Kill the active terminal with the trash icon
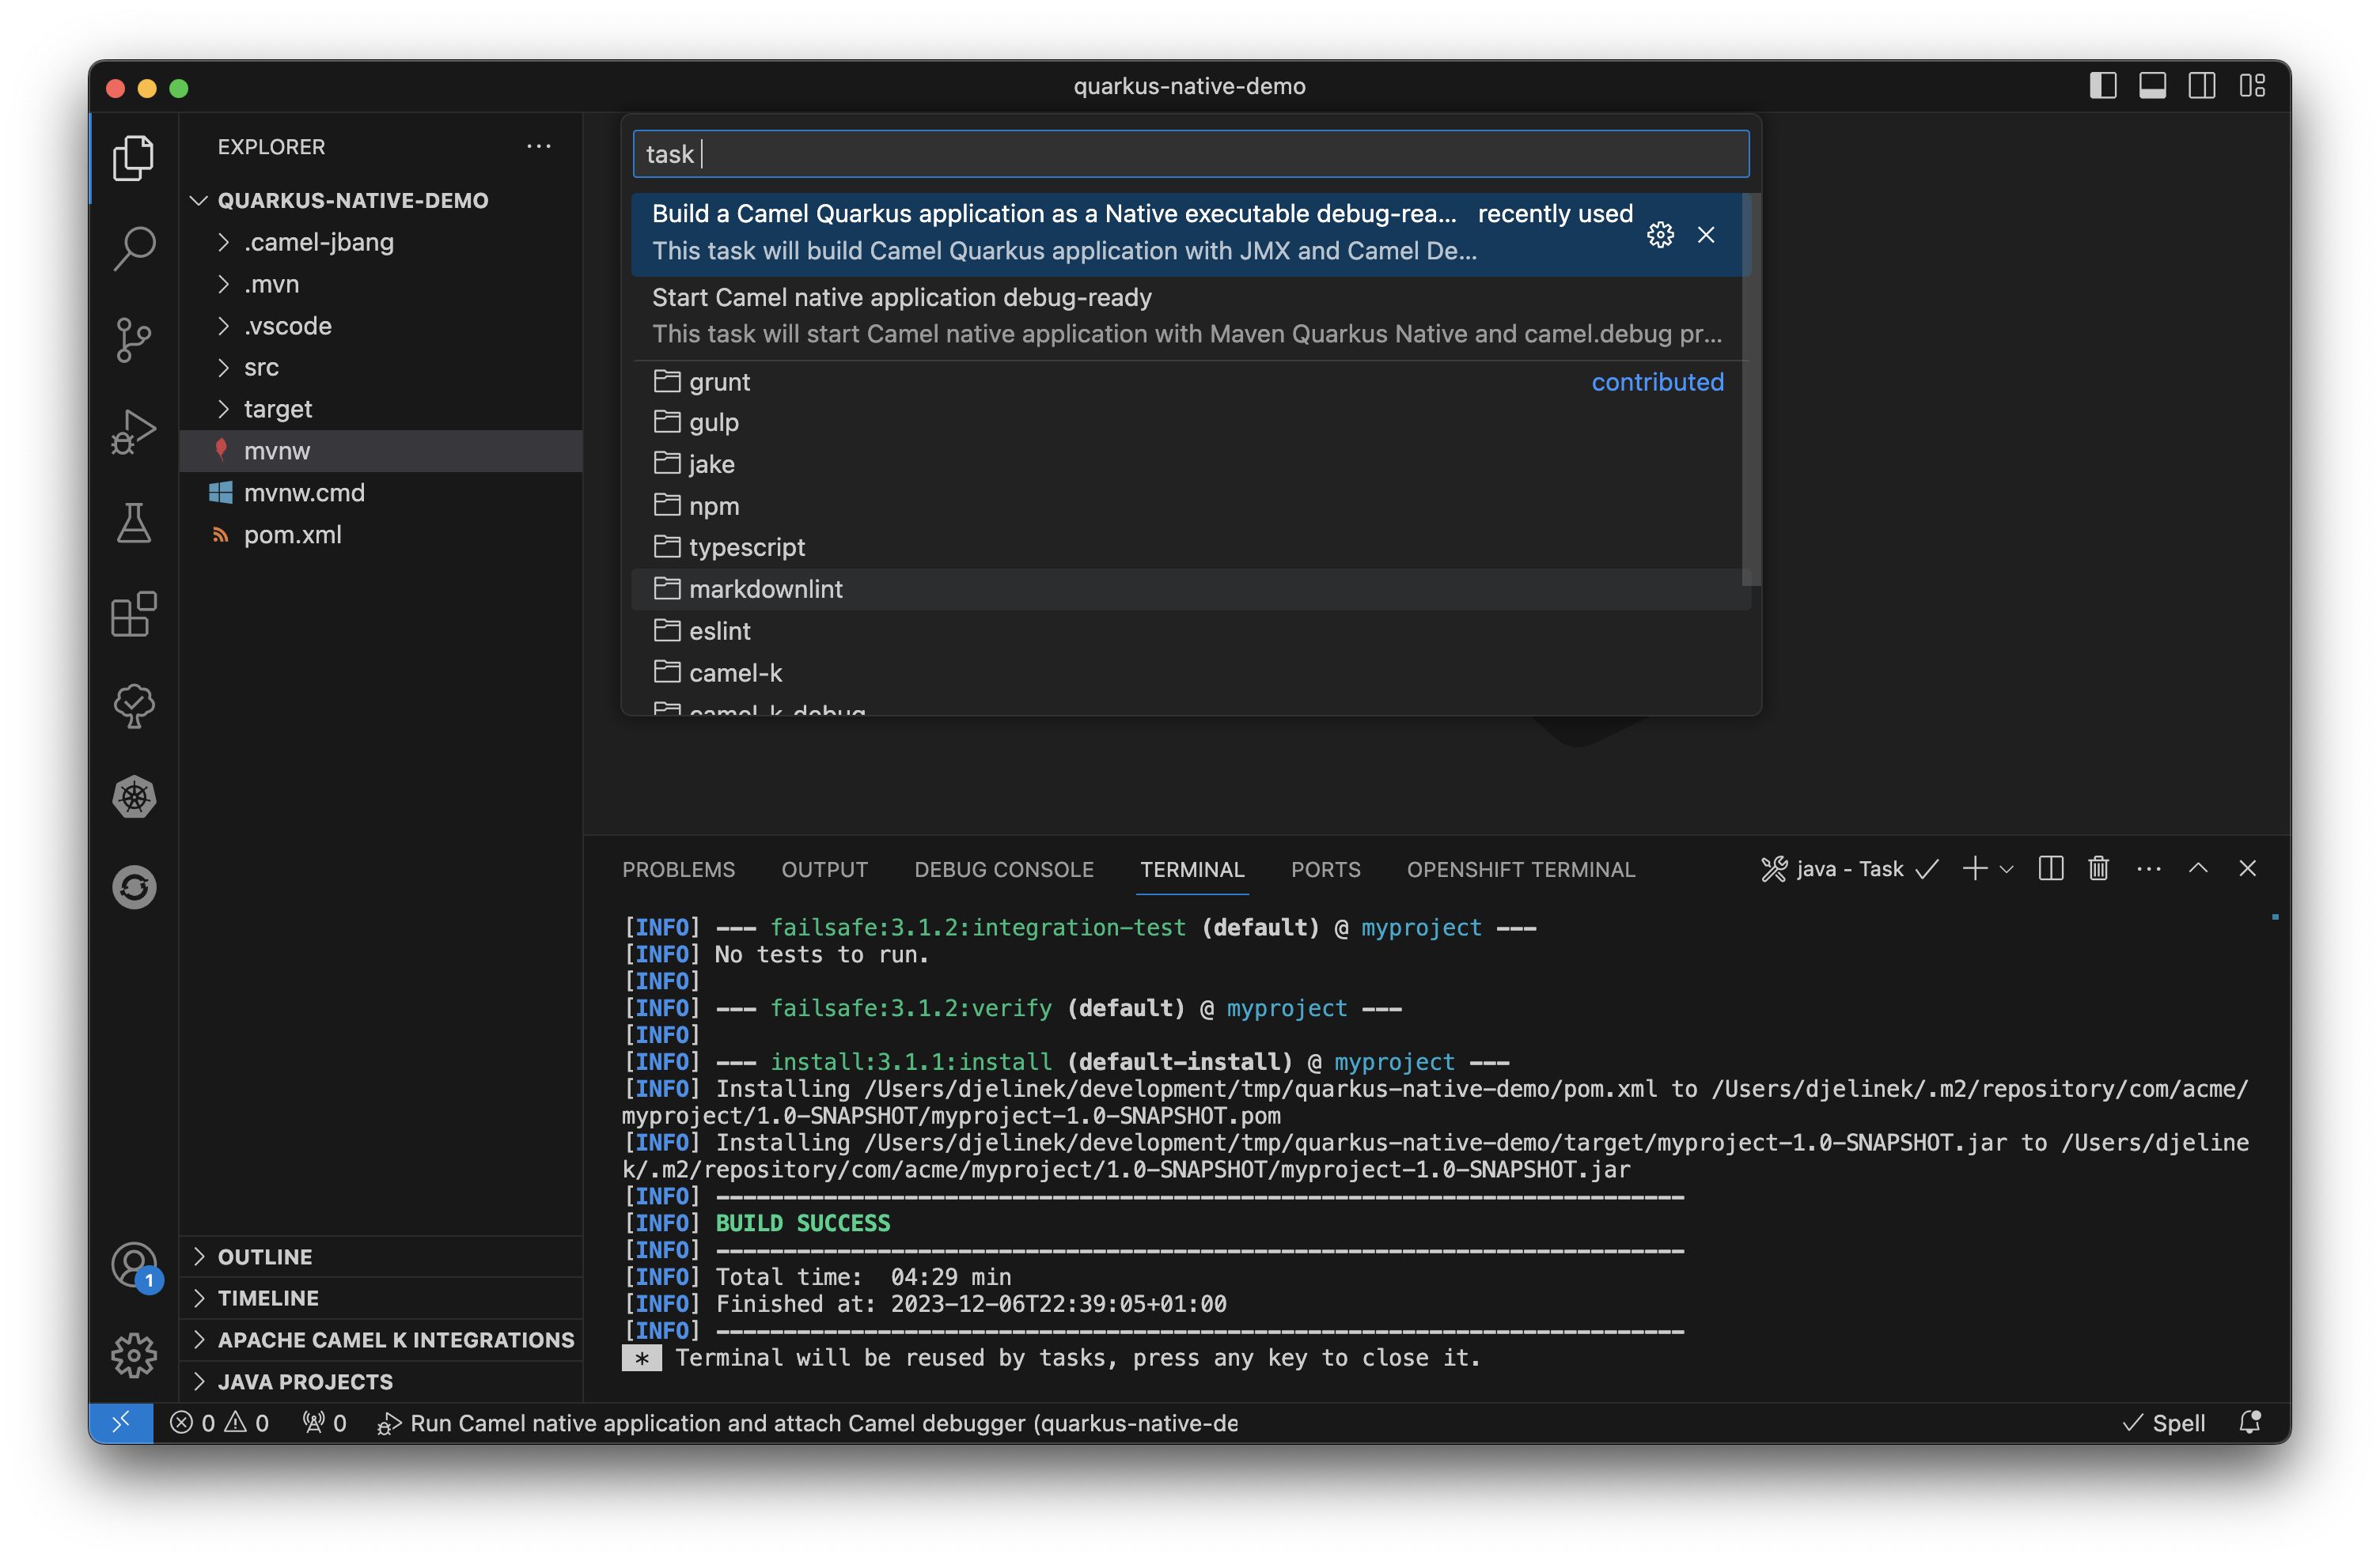The width and height of the screenshot is (2380, 1561). [2098, 868]
